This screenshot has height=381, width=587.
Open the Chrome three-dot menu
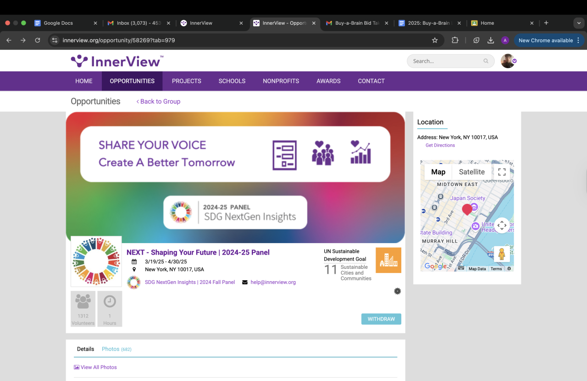[578, 40]
